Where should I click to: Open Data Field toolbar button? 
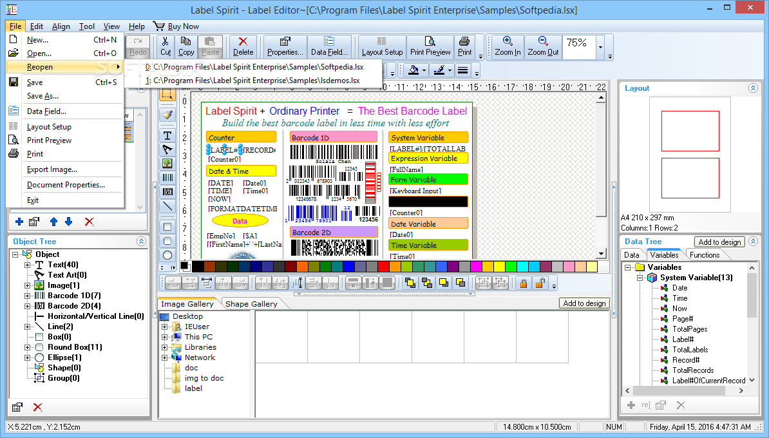(329, 46)
